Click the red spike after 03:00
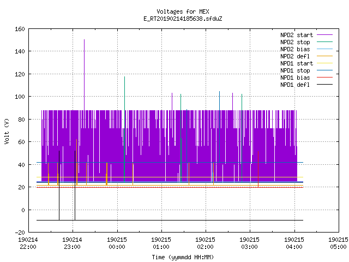 point(258,169)
